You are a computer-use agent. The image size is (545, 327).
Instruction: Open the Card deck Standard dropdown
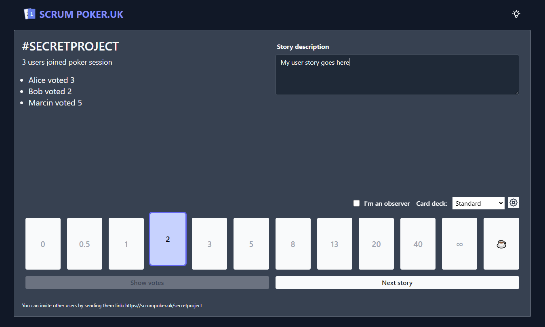[x=478, y=203]
